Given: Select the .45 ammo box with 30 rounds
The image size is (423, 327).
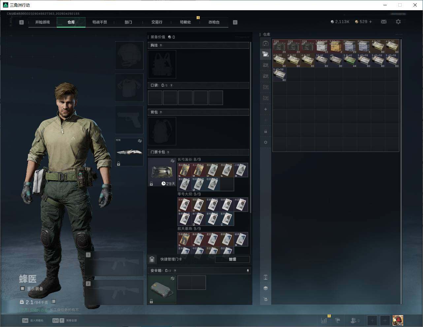Looking at the screenshot, I should coord(336,61).
